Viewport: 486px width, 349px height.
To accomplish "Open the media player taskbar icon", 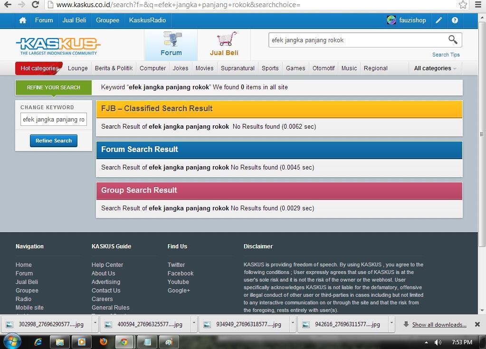I will pyautogui.click(x=82, y=342).
